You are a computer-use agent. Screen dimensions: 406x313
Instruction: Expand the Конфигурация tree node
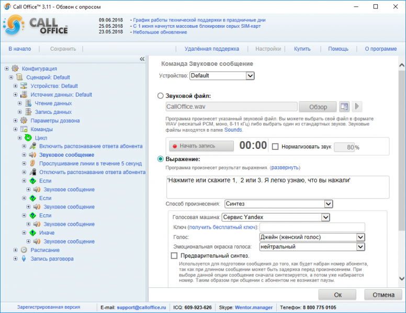click(7, 68)
